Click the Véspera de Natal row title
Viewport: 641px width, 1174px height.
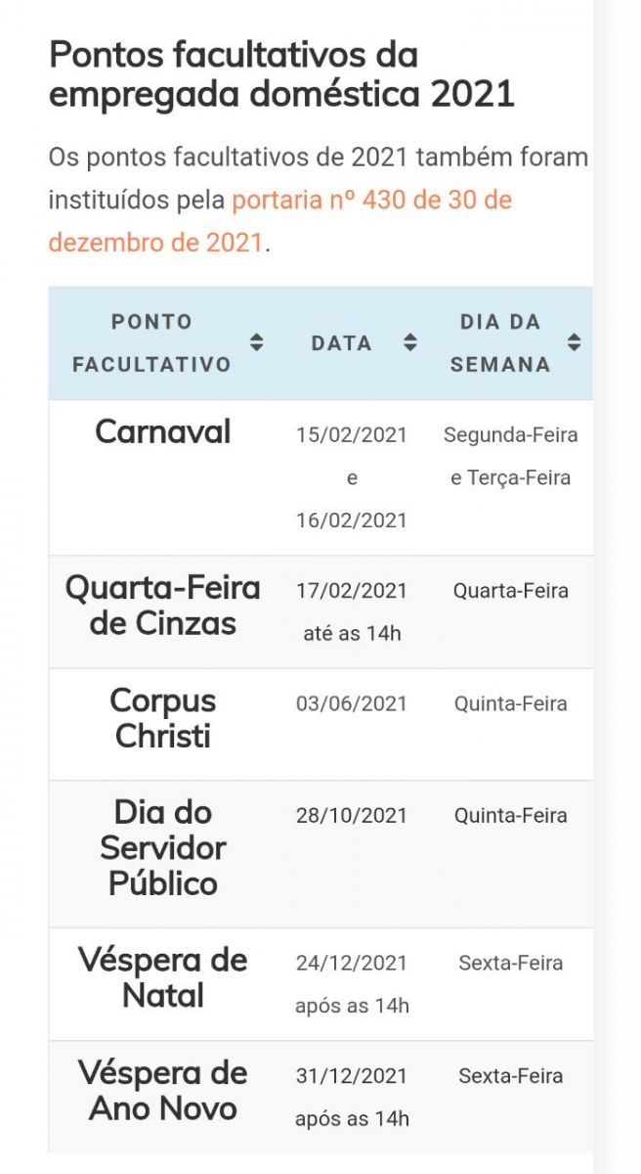click(163, 977)
